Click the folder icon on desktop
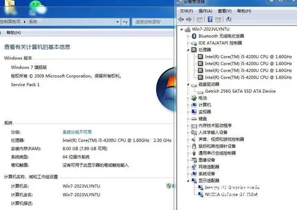This screenshot has height=210, width=297. point(10,7)
